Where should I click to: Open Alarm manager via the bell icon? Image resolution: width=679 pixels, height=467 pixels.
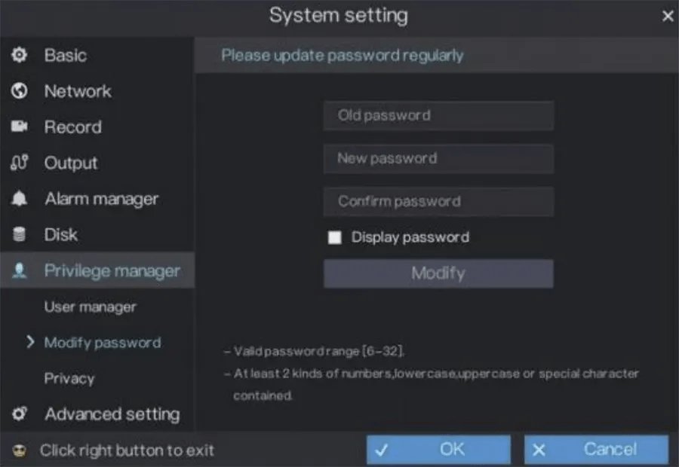20,199
